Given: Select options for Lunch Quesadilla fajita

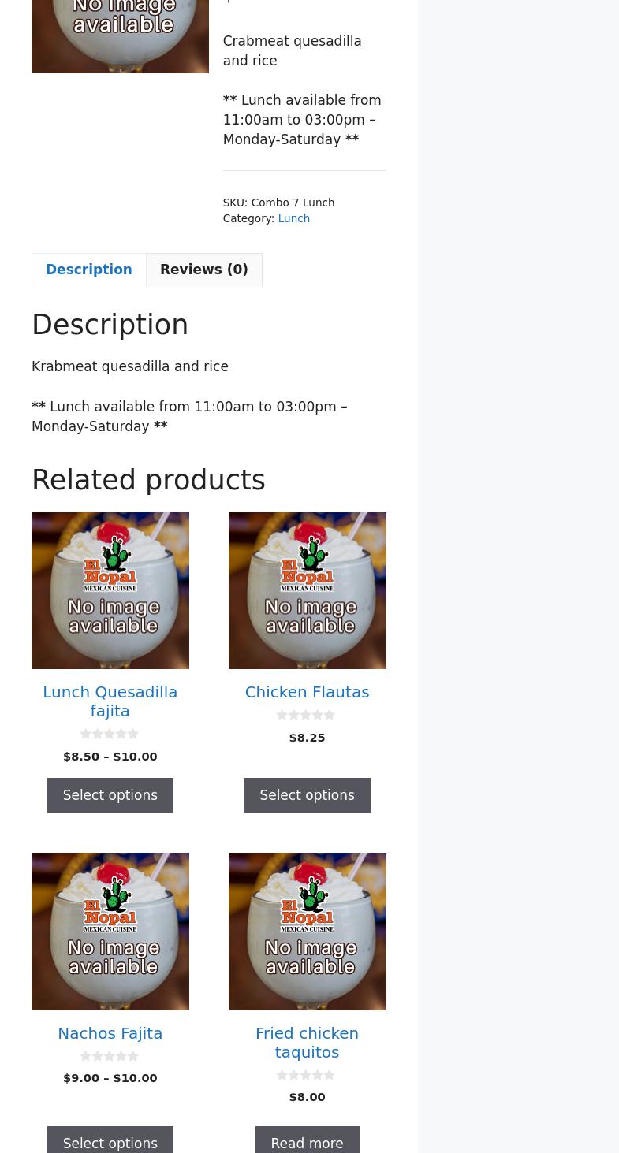Looking at the screenshot, I should pos(110,795).
